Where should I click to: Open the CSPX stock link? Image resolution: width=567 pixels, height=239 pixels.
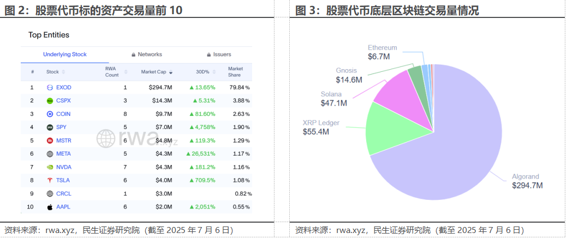63,101
